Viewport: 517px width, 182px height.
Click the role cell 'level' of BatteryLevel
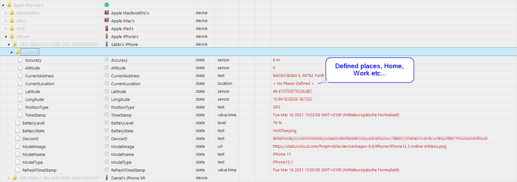(x=222, y=123)
